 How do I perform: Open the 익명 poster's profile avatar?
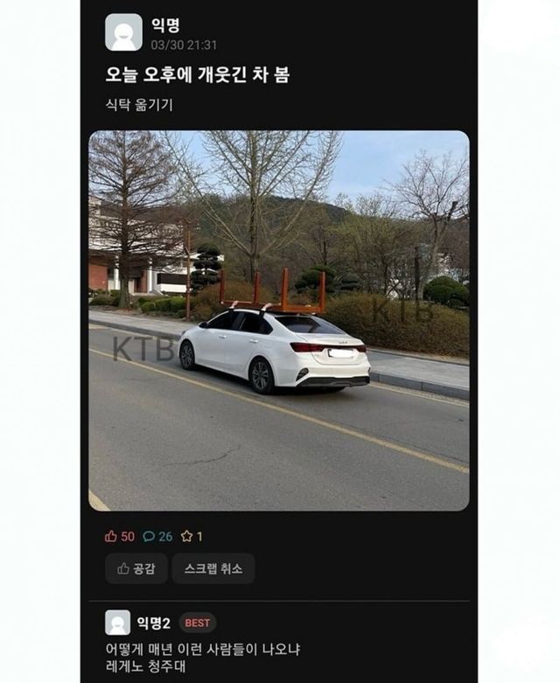tap(123, 32)
